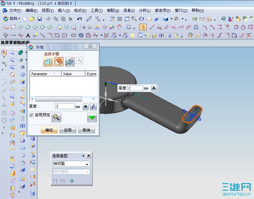Viewport: 254px width, 199px height.
Task: Click the 厚度 input field in dialog
Action: [x=65, y=106]
